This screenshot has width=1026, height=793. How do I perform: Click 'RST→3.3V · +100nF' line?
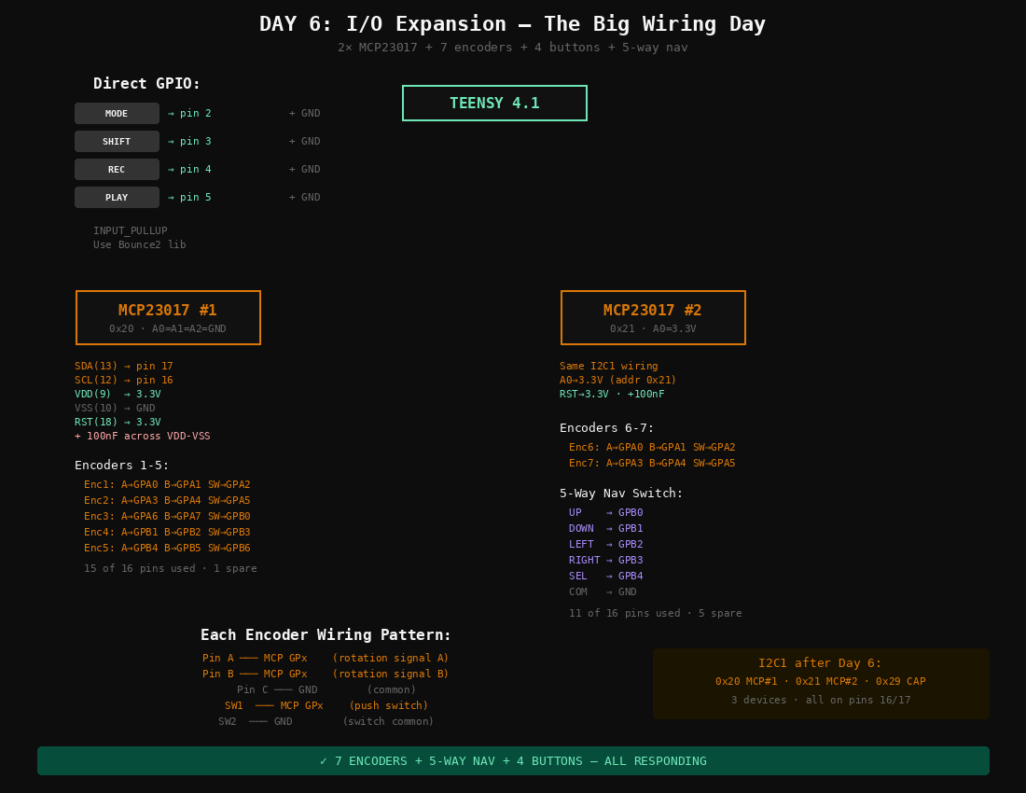(612, 395)
